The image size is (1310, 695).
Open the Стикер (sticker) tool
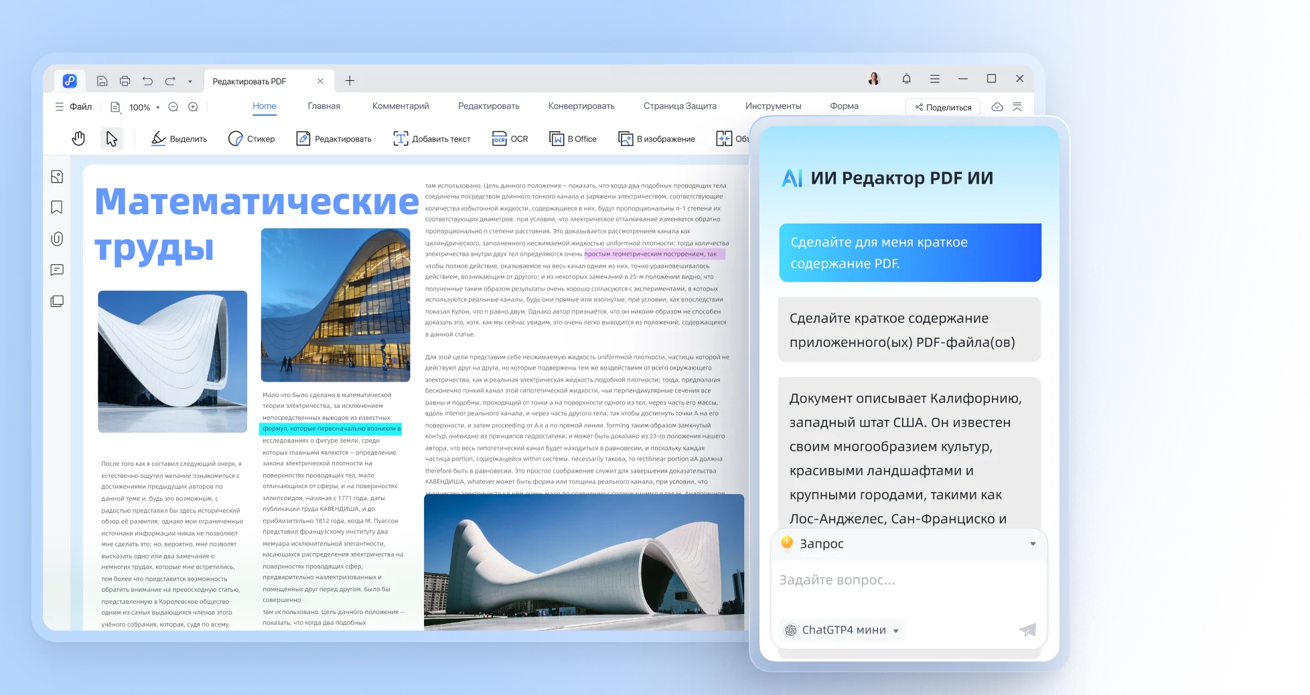click(253, 139)
